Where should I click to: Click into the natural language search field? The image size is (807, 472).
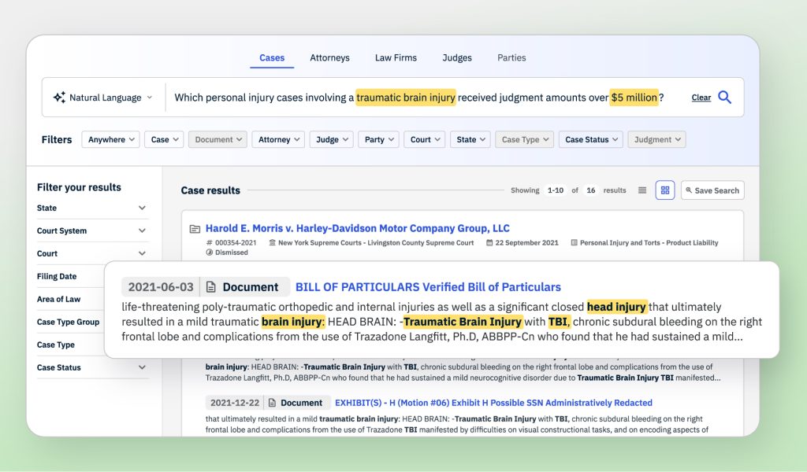418,98
